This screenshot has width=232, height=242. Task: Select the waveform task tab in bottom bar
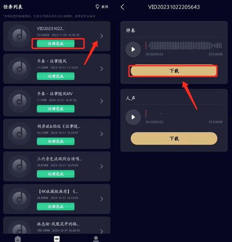click(x=57, y=239)
